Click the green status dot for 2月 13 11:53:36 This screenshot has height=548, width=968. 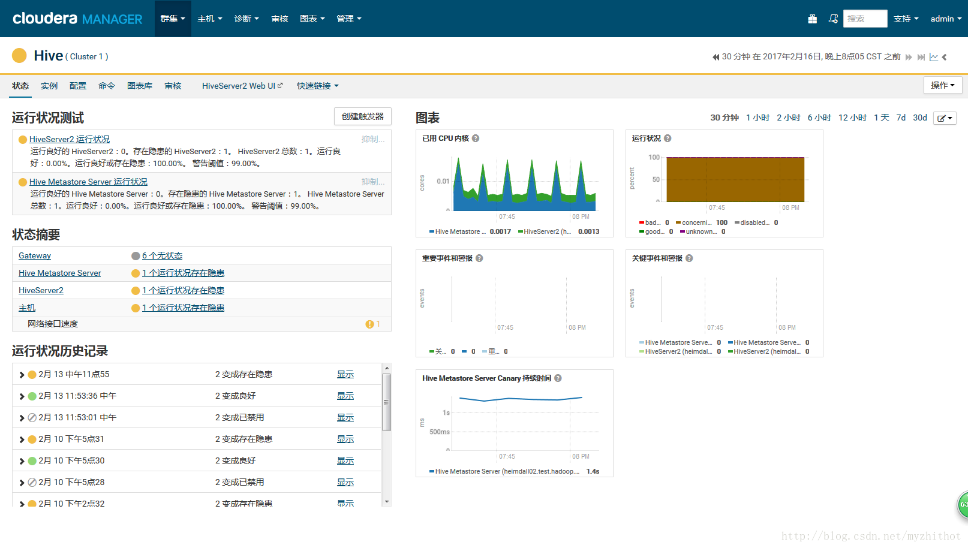(x=32, y=396)
